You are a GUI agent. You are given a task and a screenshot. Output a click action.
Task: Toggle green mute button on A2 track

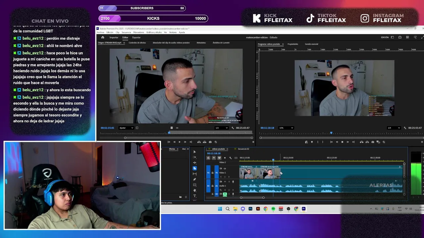(225, 194)
